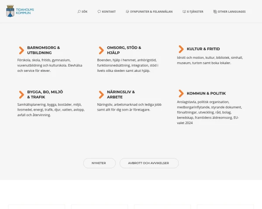Click the translate icon beside OTHER LANGUAGES
262x209 pixels.
215,11
